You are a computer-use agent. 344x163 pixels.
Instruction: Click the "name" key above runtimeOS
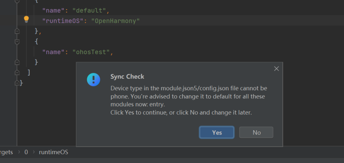tap(54, 11)
